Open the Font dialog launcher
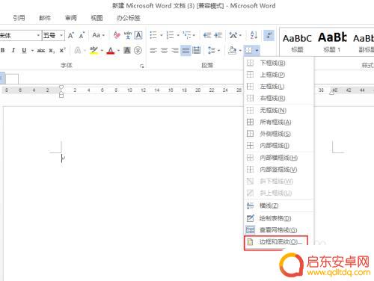Viewport: 374px width, 281px height. pos(142,66)
